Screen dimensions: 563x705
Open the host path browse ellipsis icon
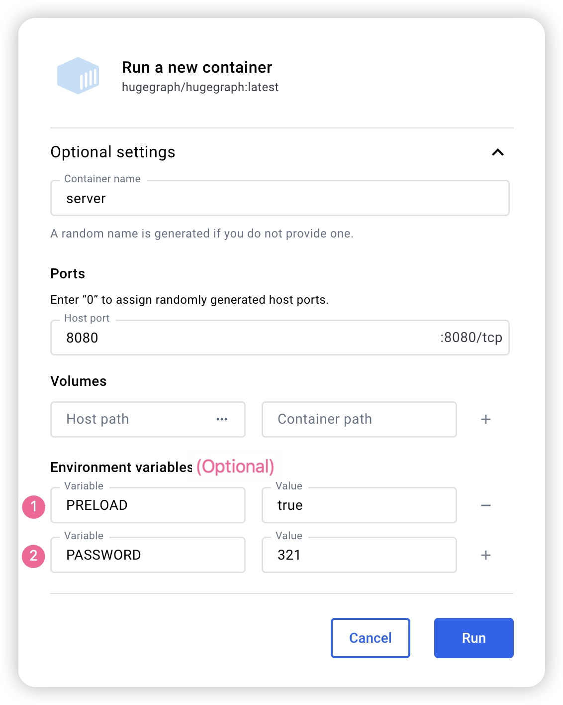point(222,419)
